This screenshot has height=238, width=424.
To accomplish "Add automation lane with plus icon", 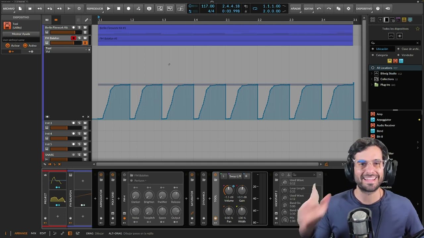I will tap(83, 117).
